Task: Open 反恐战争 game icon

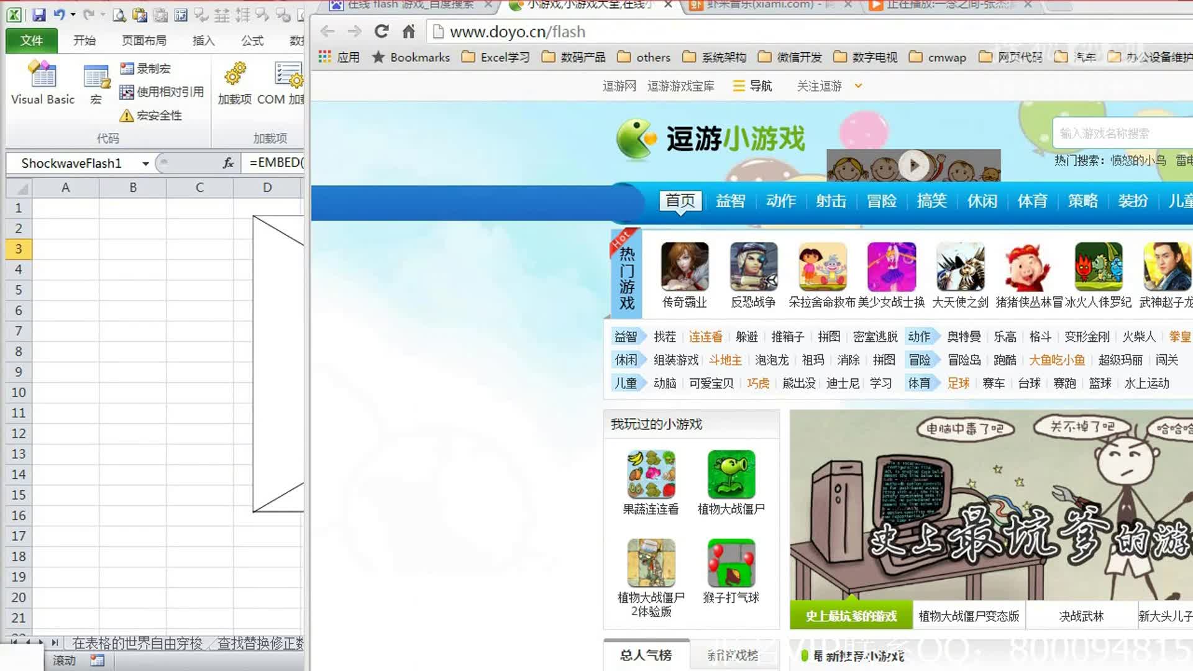Action: 754,267
